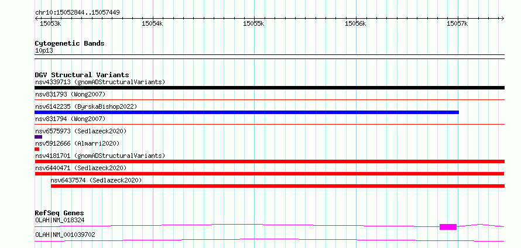The image size is (521, 248).
Task: Click the 15054k ruler position
Action: tap(152, 23)
